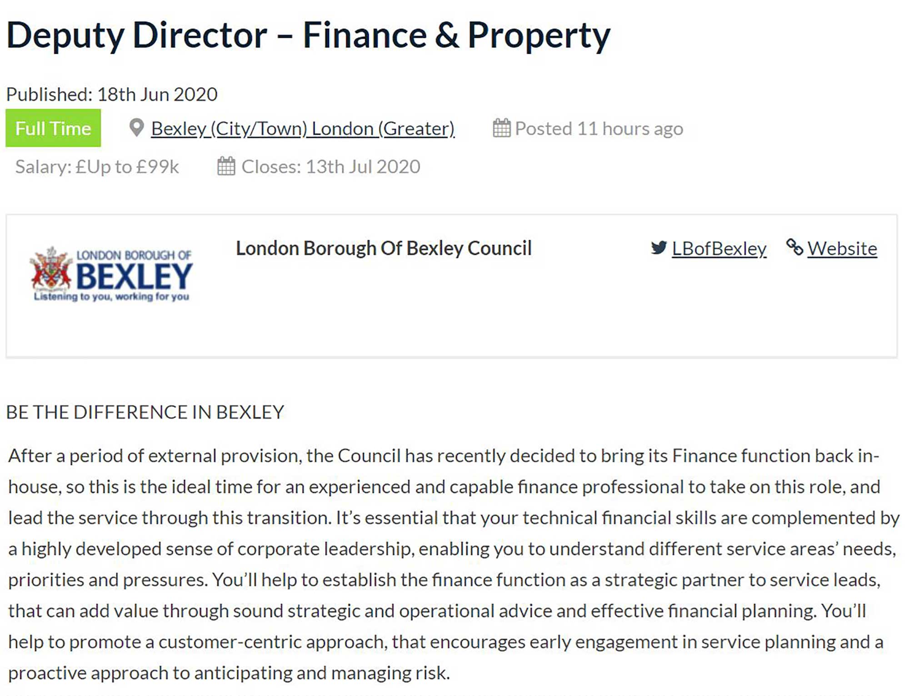
Task: Click the Salary Up to £99k text
Action: (97, 167)
